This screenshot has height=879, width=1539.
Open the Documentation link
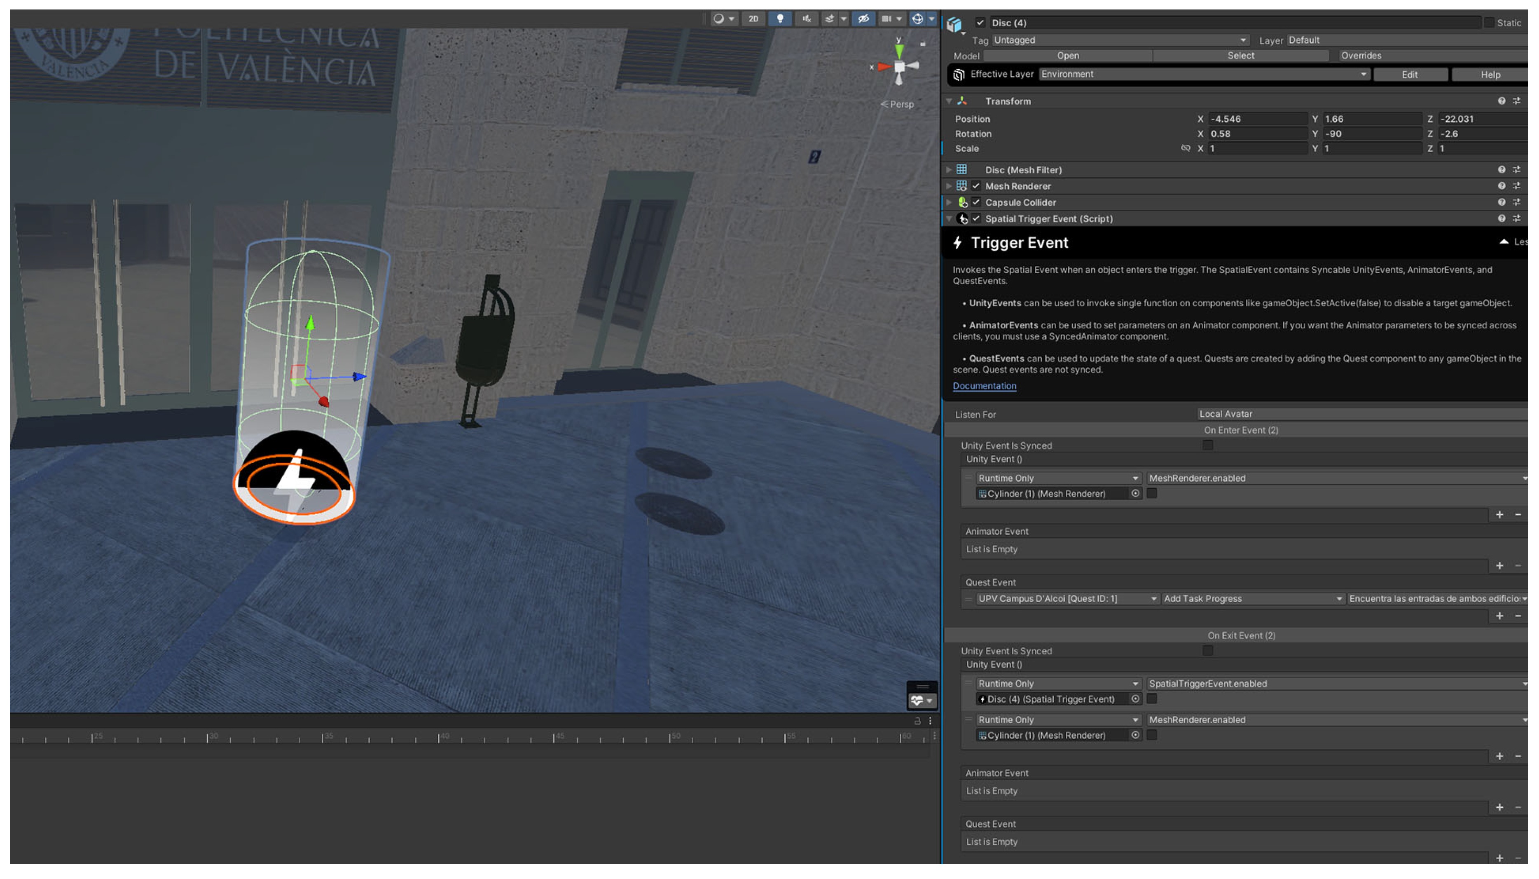(984, 386)
